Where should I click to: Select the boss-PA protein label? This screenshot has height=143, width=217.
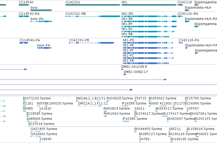[x=44, y=45]
